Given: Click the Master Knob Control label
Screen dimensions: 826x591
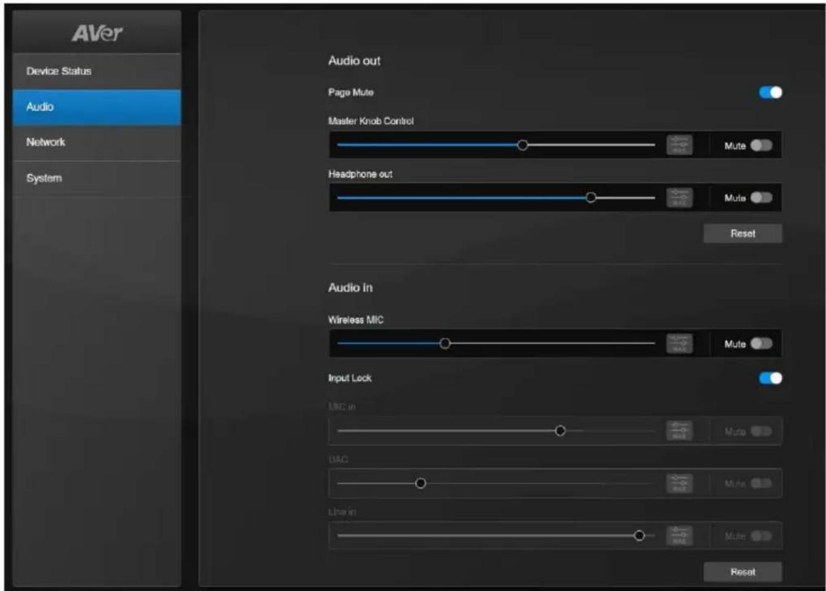Looking at the screenshot, I should tap(371, 121).
